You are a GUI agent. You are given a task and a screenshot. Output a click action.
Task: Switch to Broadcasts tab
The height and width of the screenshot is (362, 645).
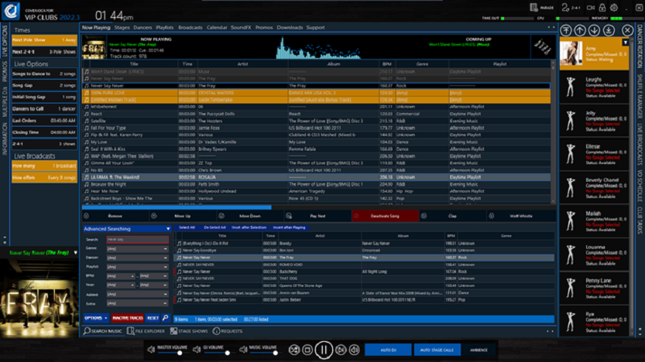tap(190, 28)
